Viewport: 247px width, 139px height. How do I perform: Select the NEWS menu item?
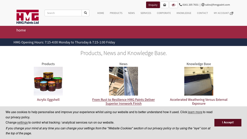coord(132,13)
